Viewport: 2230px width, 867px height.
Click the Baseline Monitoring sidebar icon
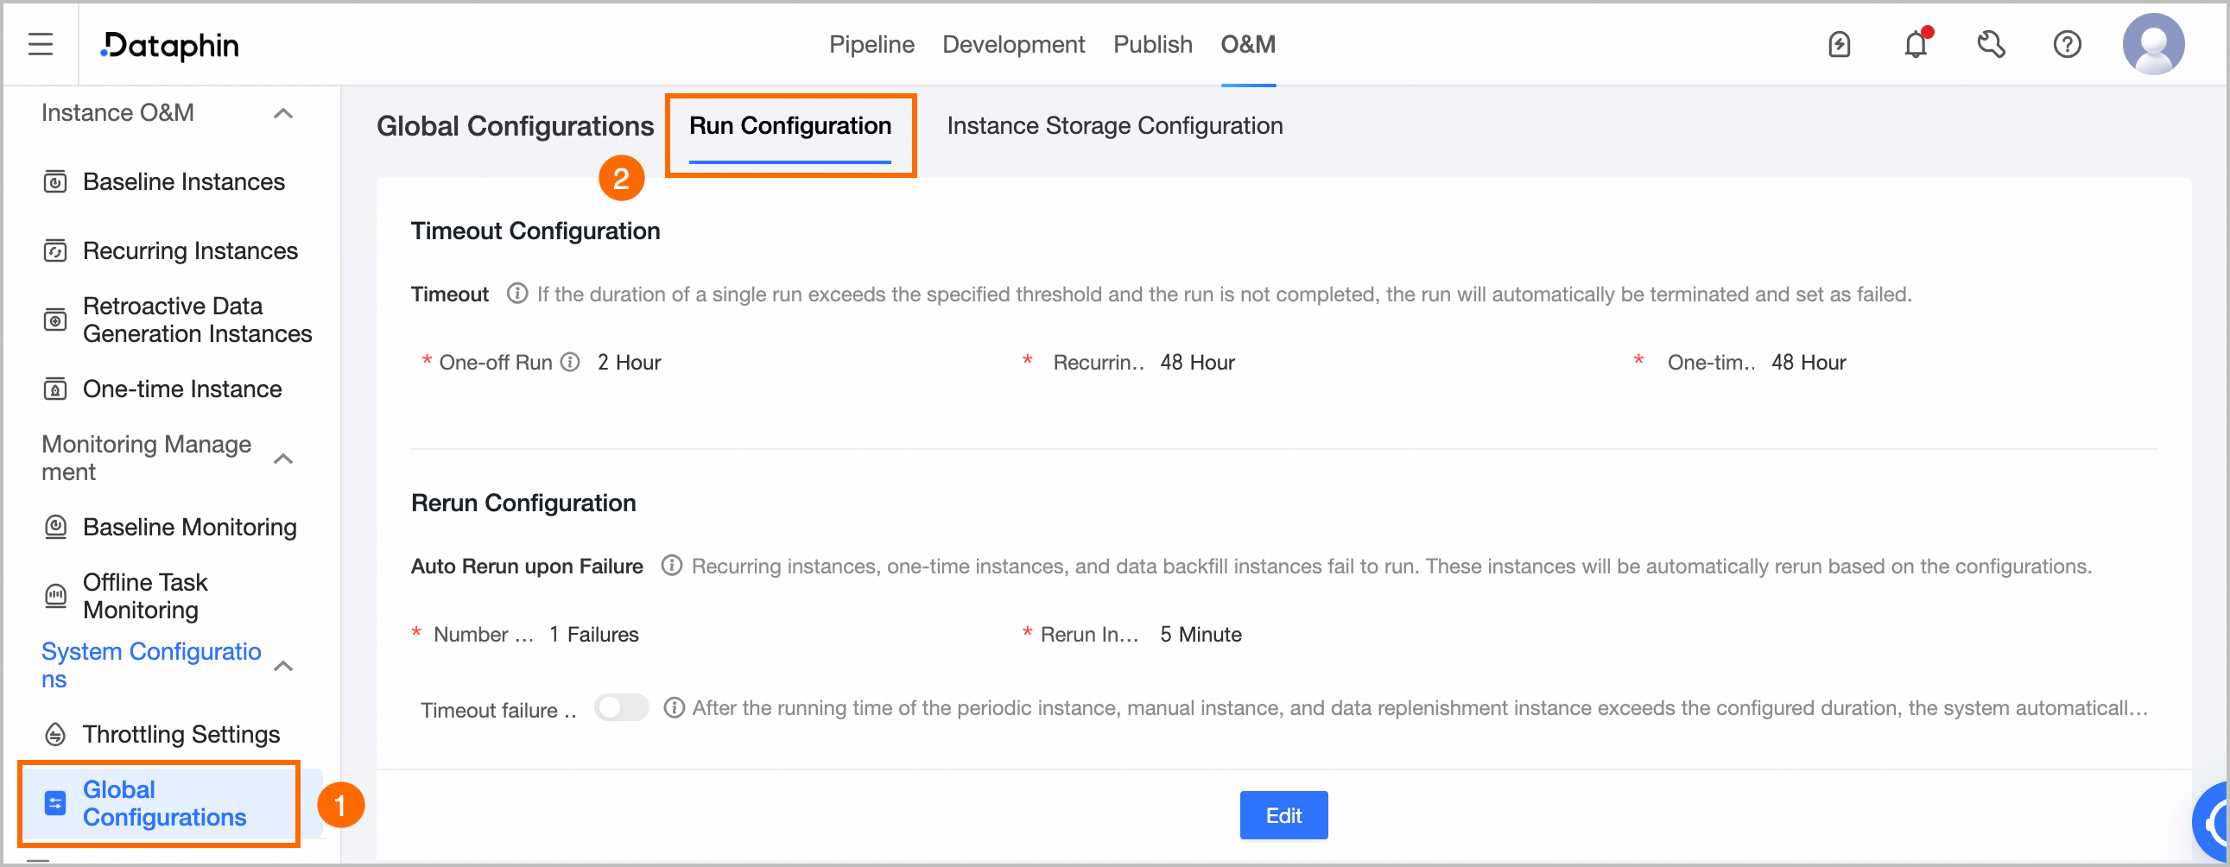tap(55, 527)
